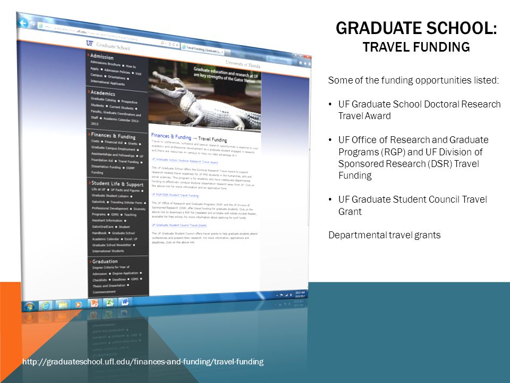Screen dimensions: 510x383
Task: Open UF Graduate Student Council Travel Grants link
Action: 179,225
